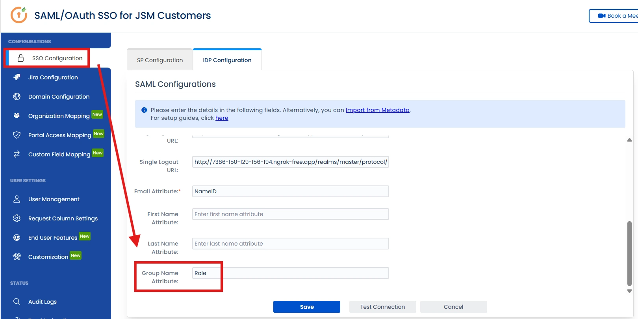Select the Organization Mapping people icon
Image resolution: width=638 pixels, height=319 pixels.
click(x=17, y=116)
